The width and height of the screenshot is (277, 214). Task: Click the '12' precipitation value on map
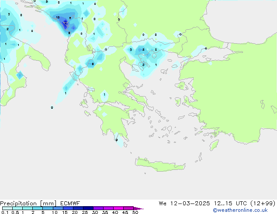tap(58, 17)
